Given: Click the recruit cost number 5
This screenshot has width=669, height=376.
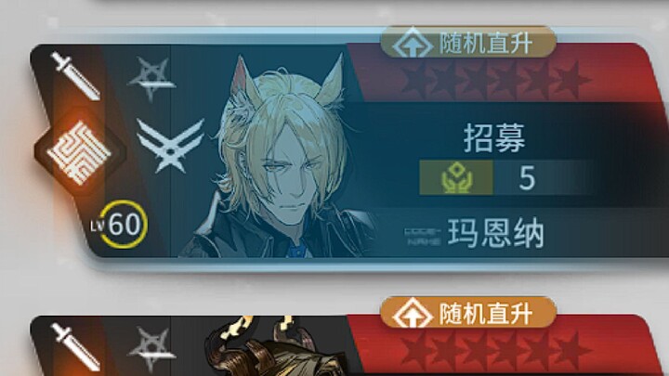Looking at the screenshot, I should 527,178.
